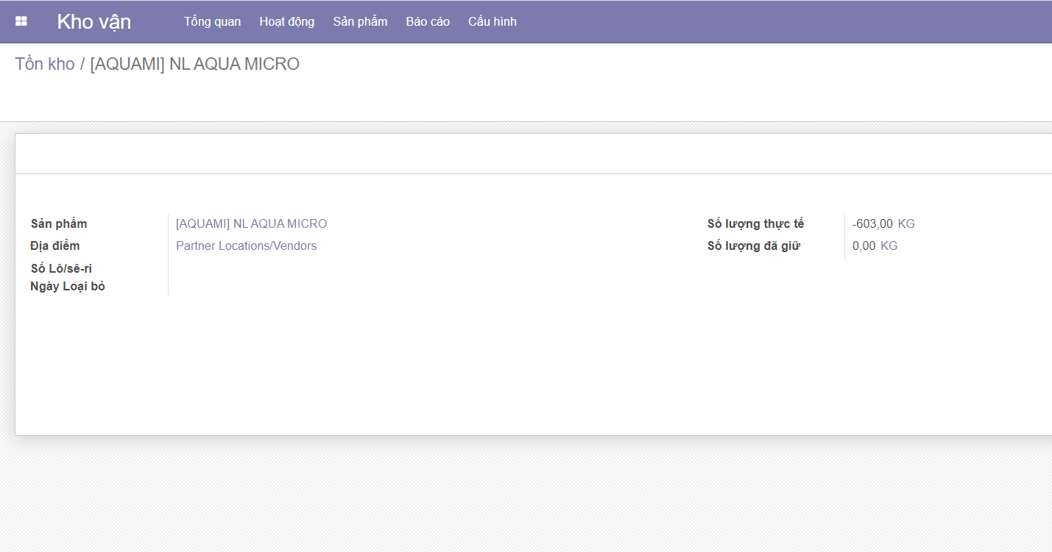Click the Kho vận app title

(93, 21)
